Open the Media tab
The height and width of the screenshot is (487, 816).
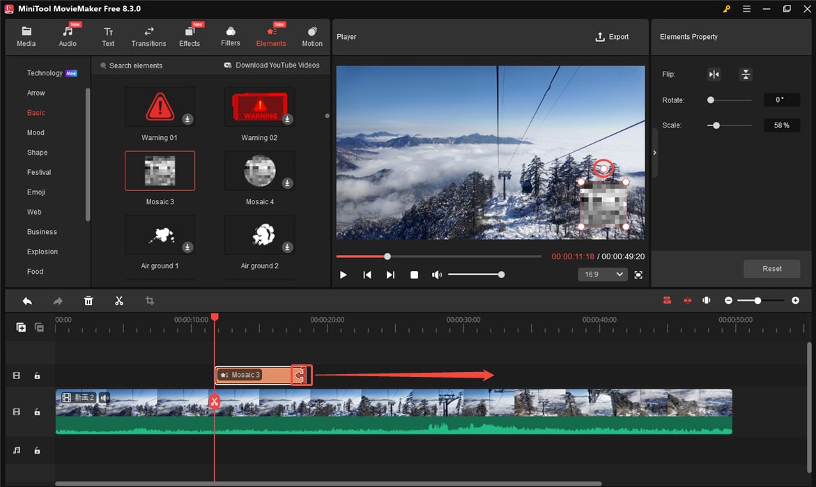(26, 37)
